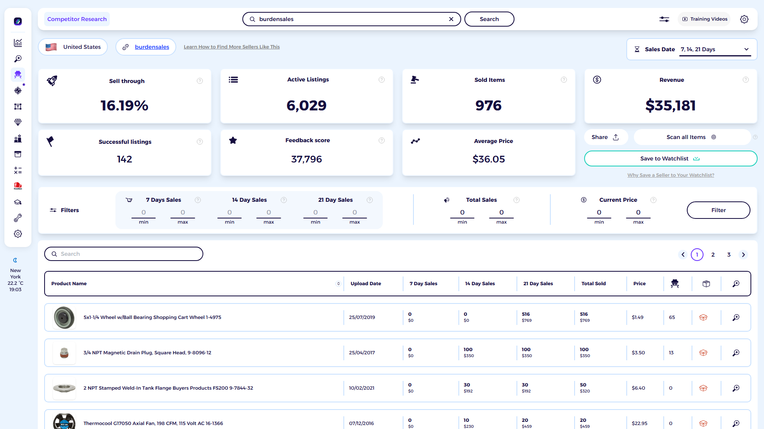Open the burdensales seller link
Screen dimensions: 764x429
(152, 47)
